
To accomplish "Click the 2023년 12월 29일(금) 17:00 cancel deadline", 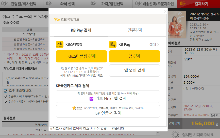I will pyautogui.click(x=198, y=108).
